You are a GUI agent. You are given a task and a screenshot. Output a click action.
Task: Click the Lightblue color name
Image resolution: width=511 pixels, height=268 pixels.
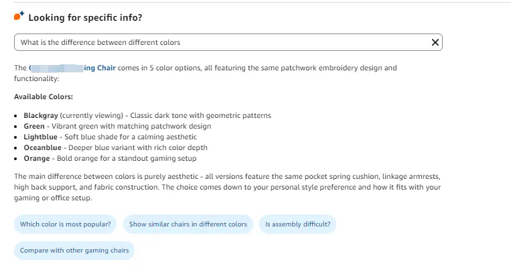pyautogui.click(x=42, y=137)
